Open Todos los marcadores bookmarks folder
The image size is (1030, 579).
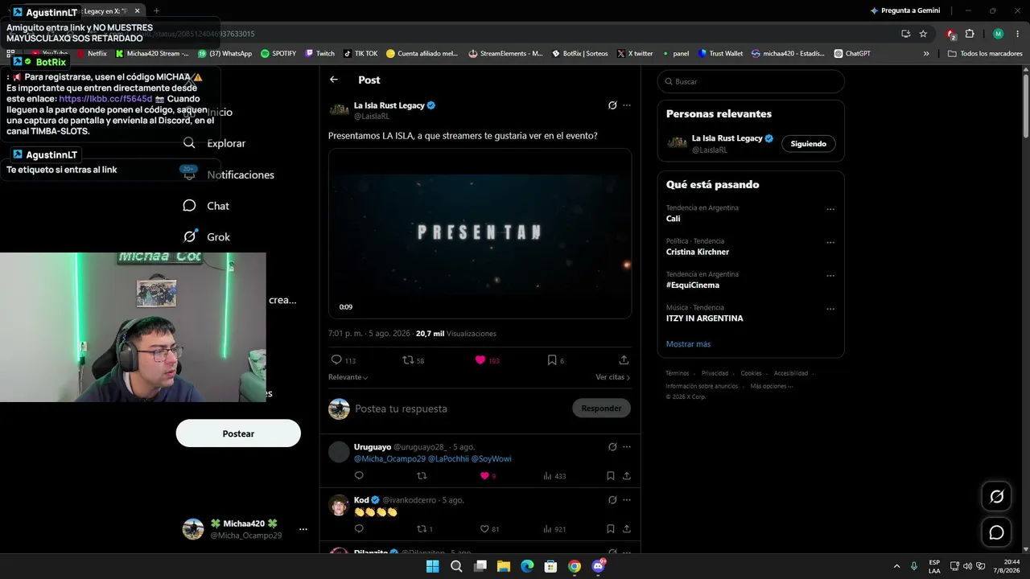click(x=986, y=54)
